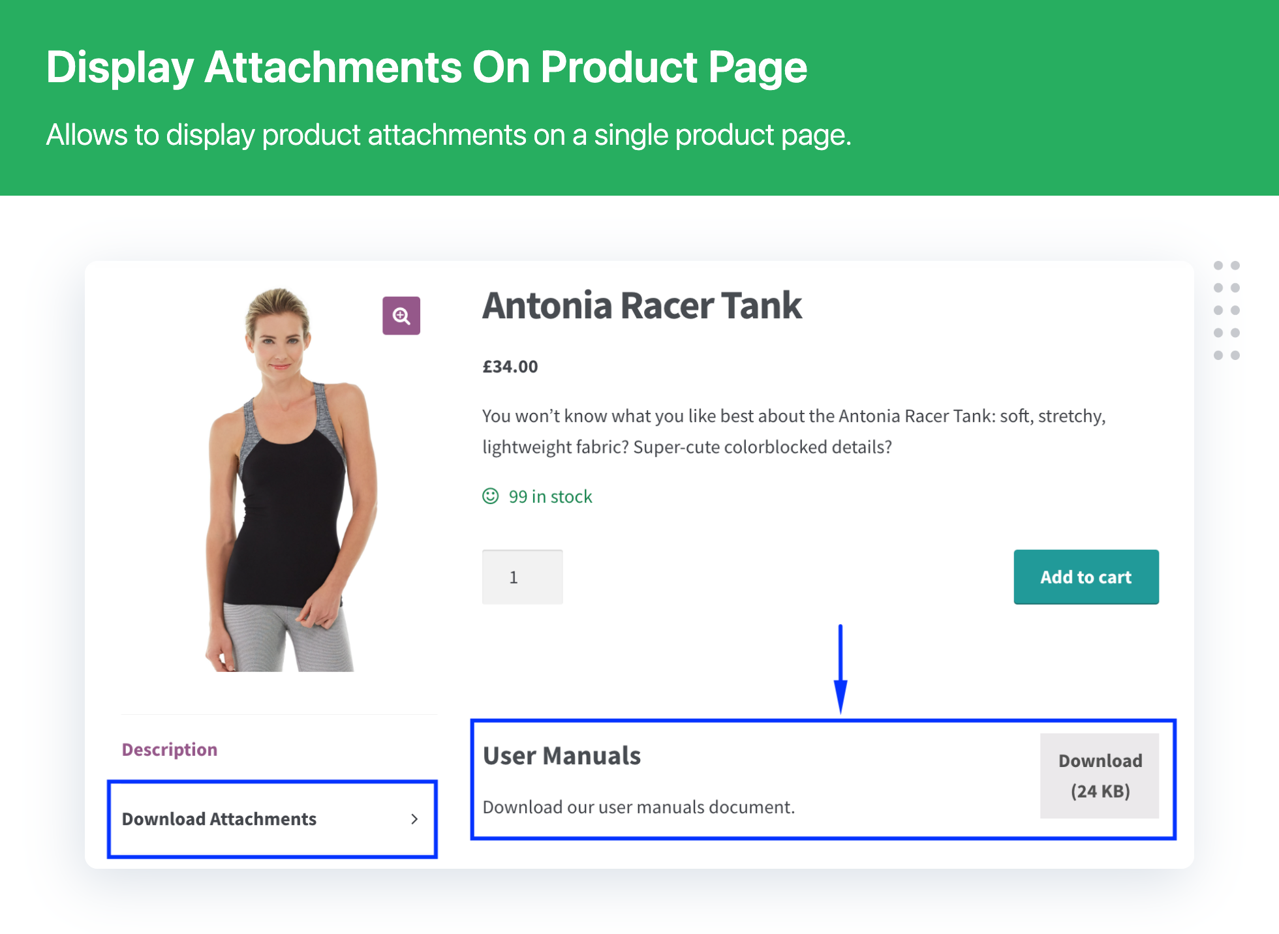Open the Description tab
The height and width of the screenshot is (934, 1279).
[x=170, y=749]
